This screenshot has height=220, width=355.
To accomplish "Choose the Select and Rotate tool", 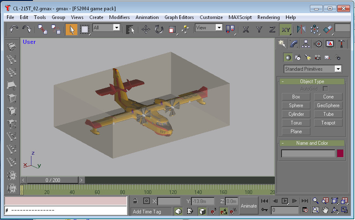I will pos(159,29).
